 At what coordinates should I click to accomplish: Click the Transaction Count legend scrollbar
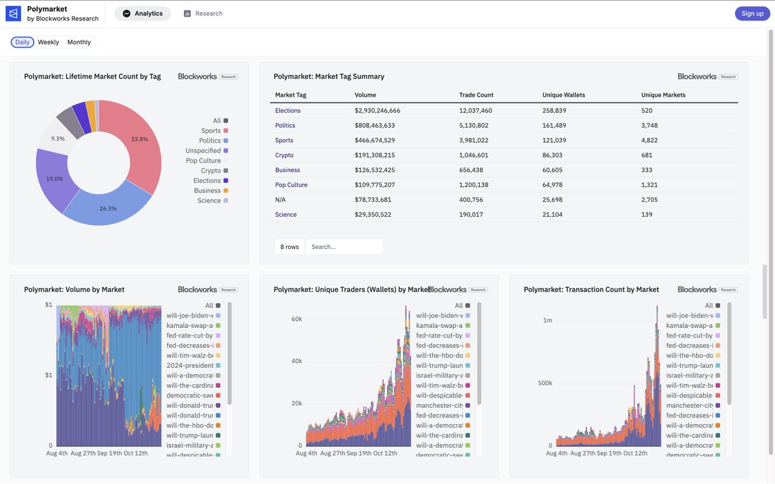(x=728, y=354)
